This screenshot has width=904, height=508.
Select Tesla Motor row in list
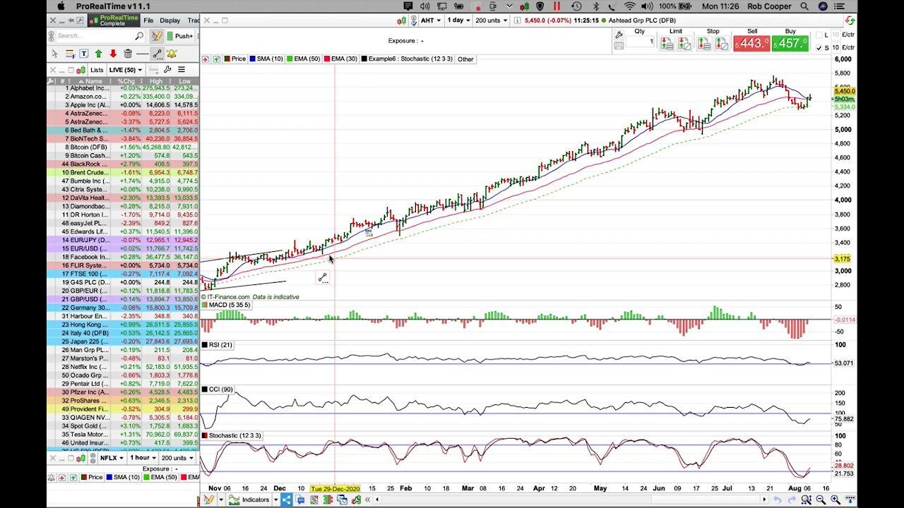pyautogui.click(x=123, y=435)
